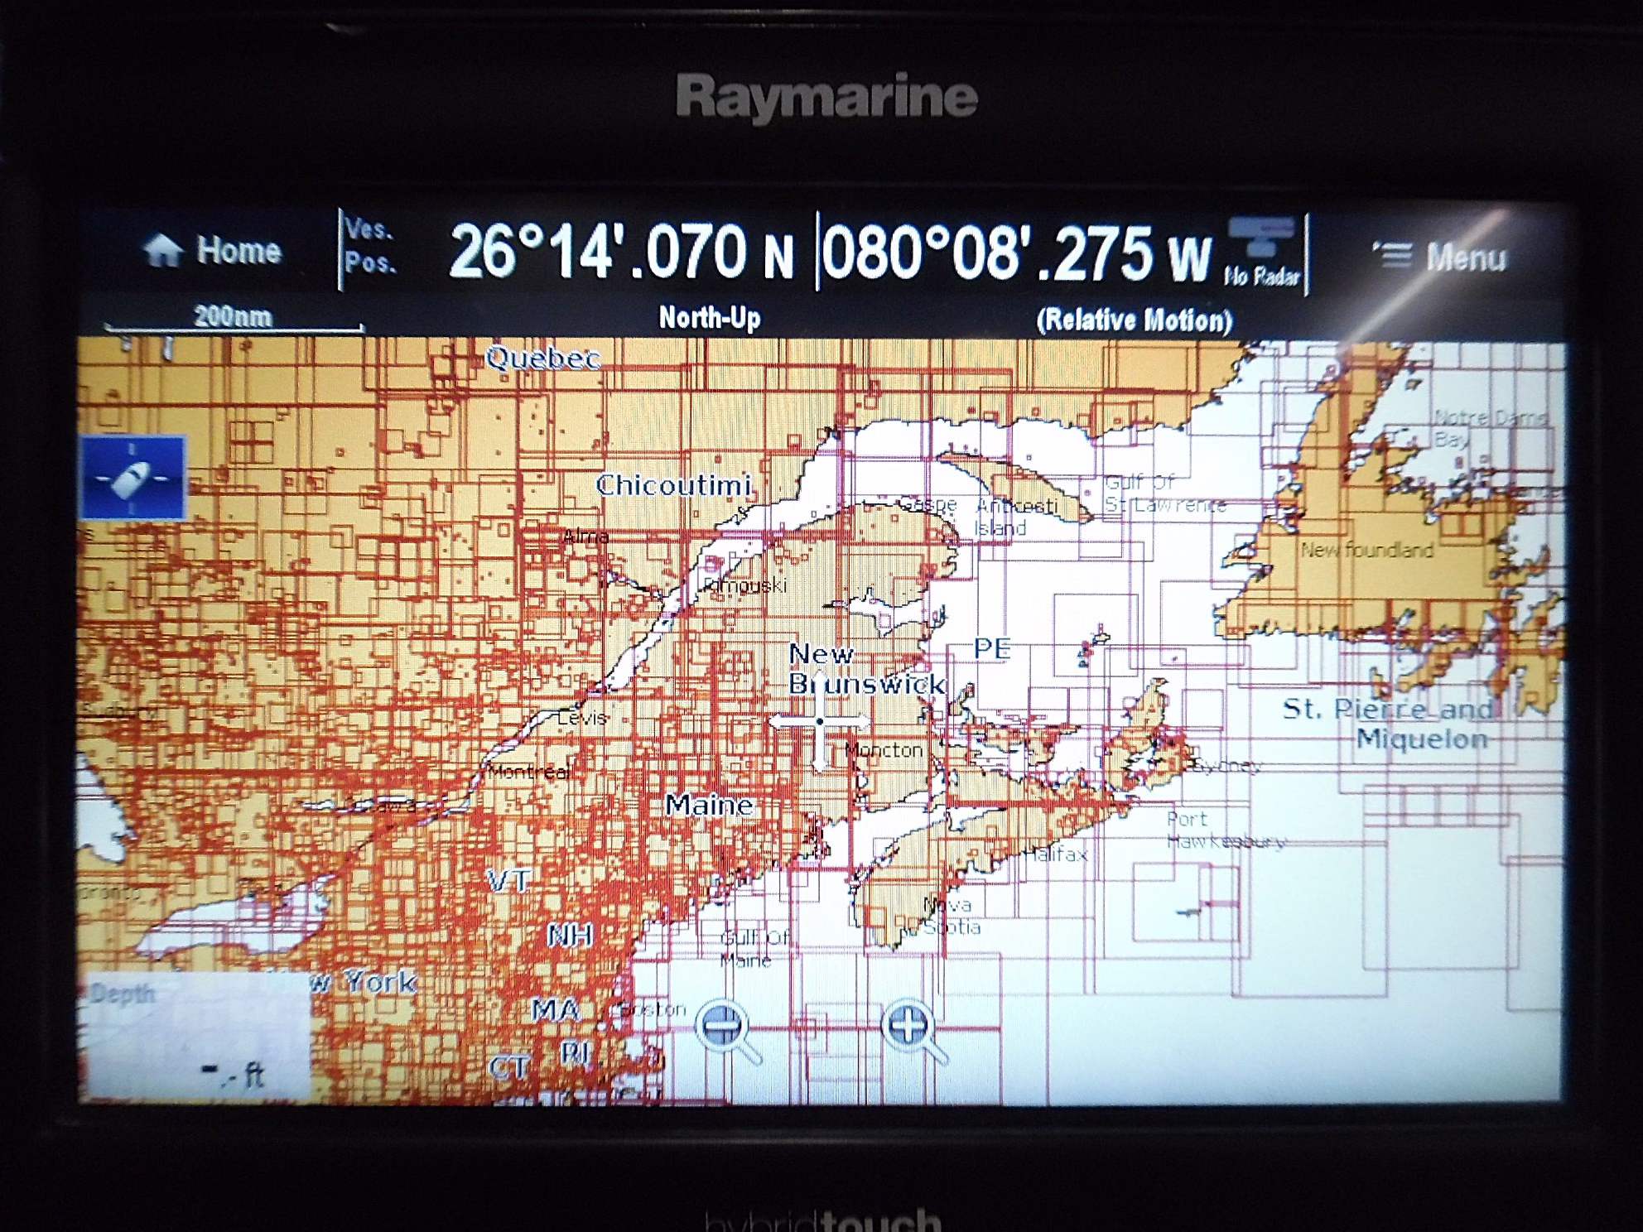Tap the MA state label
The height and width of the screenshot is (1232, 1643).
(x=555, y=1010)
